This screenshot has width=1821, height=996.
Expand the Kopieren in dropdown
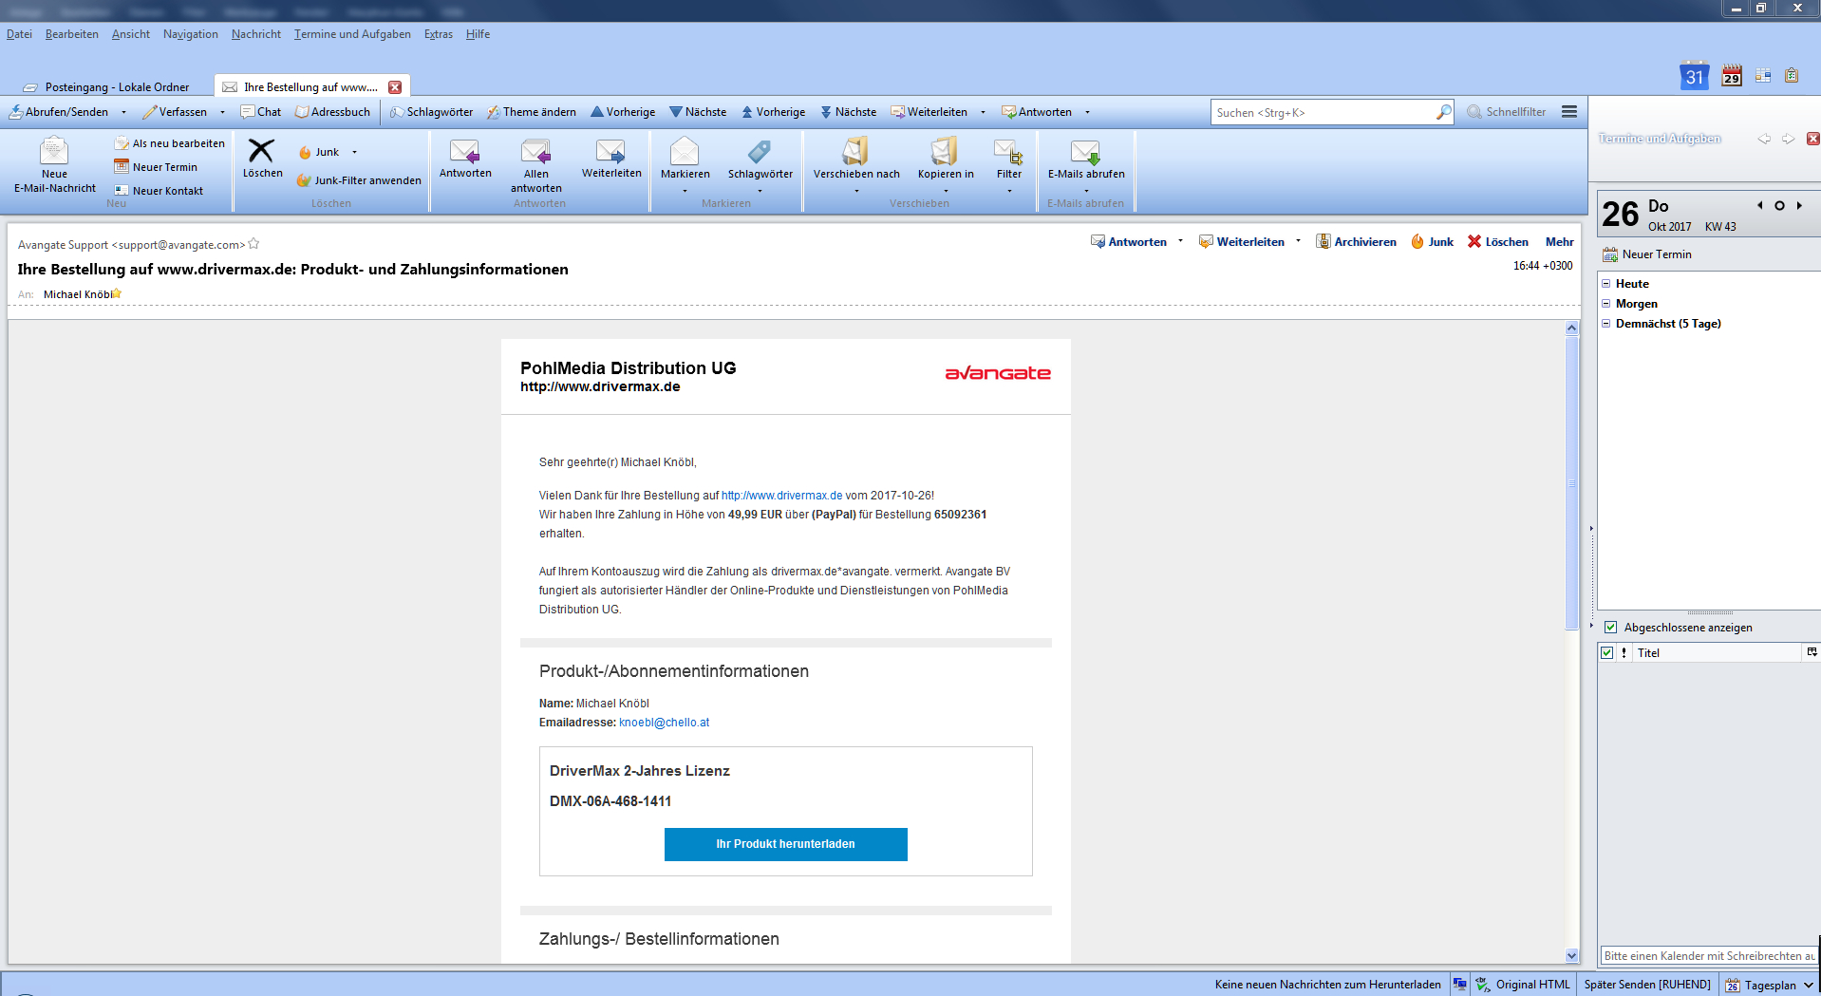[x=946, y=191]
